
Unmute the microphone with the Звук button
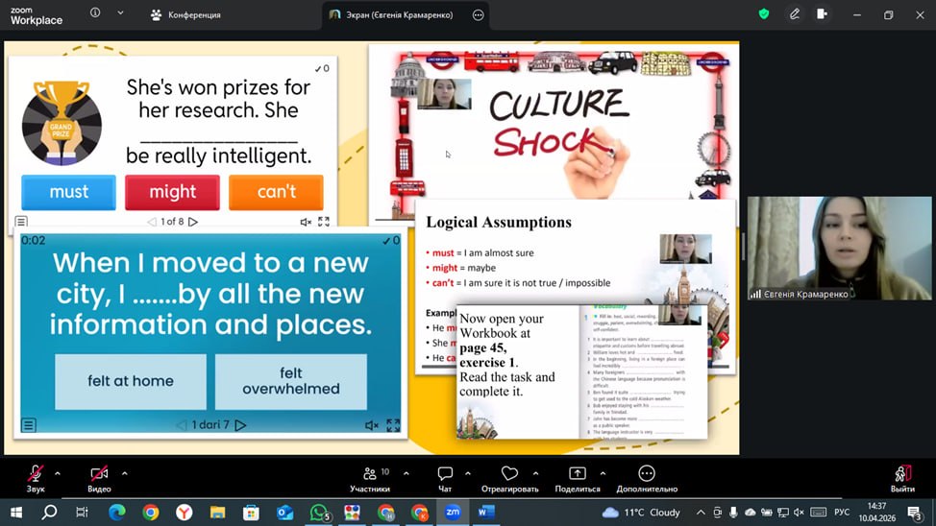pos(36,477)
